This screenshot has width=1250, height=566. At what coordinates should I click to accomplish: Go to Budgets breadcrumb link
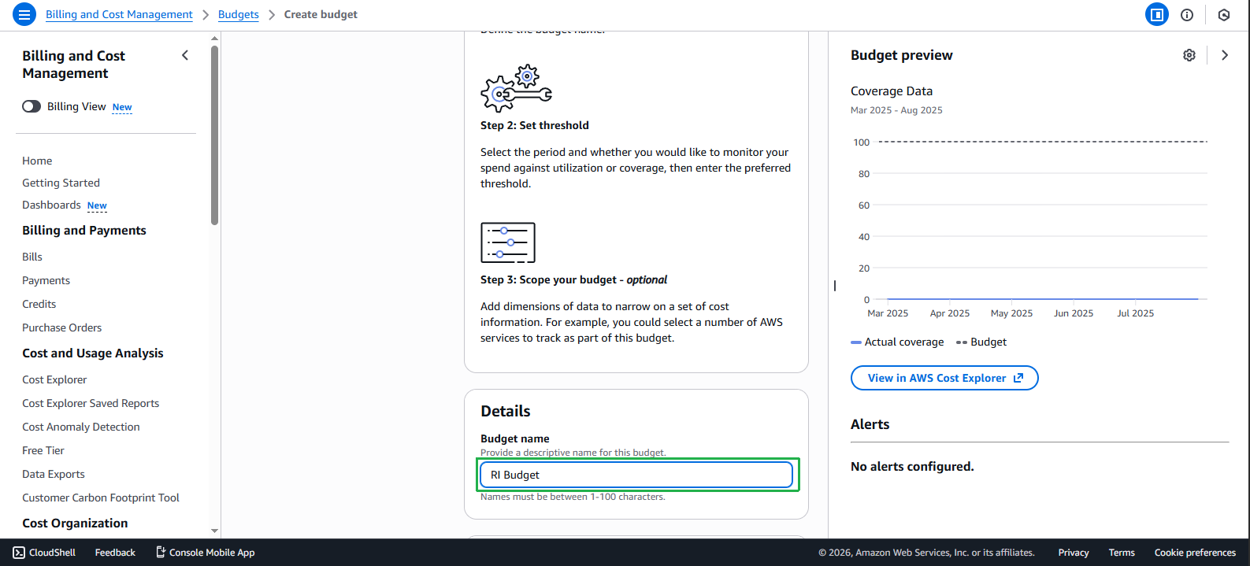239,14
